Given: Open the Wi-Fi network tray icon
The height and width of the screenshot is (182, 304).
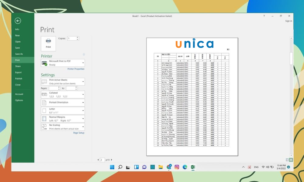Looking at the screenshot, I should pos(263,167).
